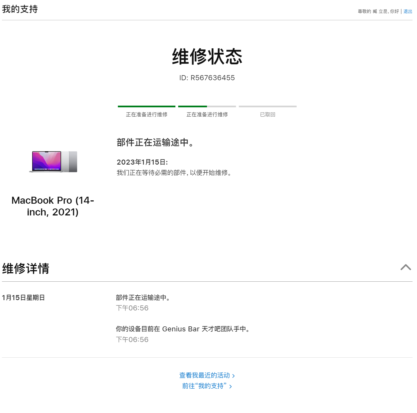
Task: Click the MacBook Pro (14-inch, 2021) device name
Action: (x=53, y=206)
